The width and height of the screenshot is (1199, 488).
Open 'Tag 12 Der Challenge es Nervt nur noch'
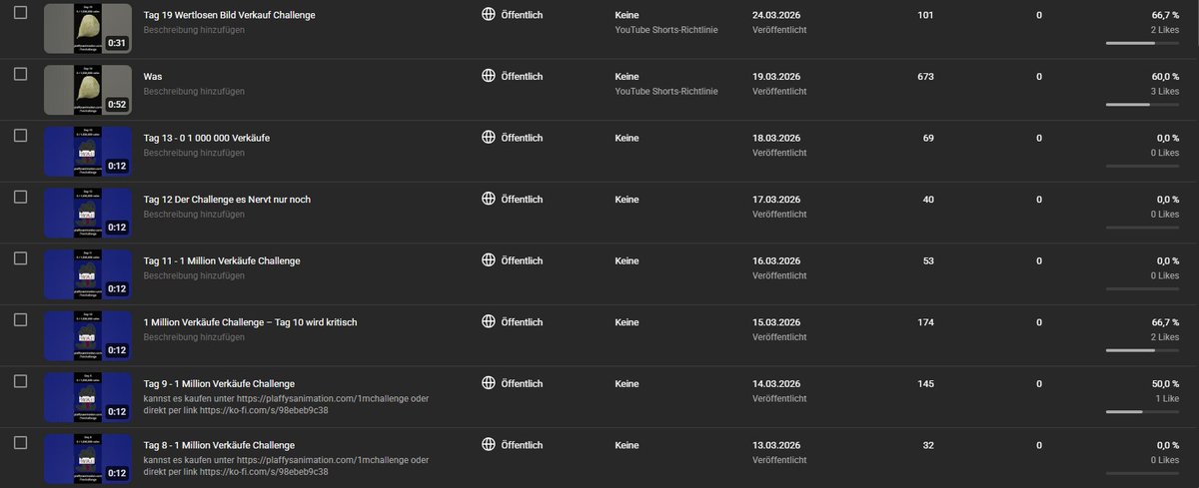tap(227, 200)
